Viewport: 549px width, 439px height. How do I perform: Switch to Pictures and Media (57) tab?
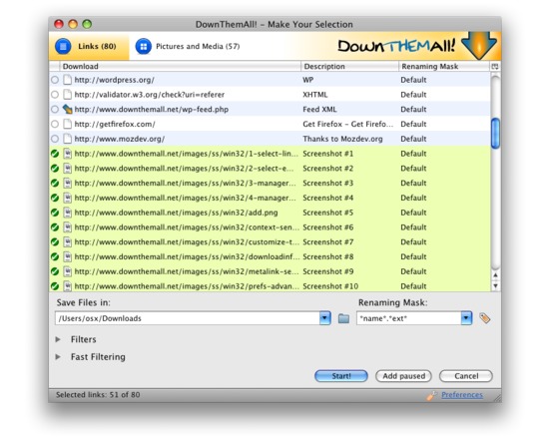[x=188, y=46]
